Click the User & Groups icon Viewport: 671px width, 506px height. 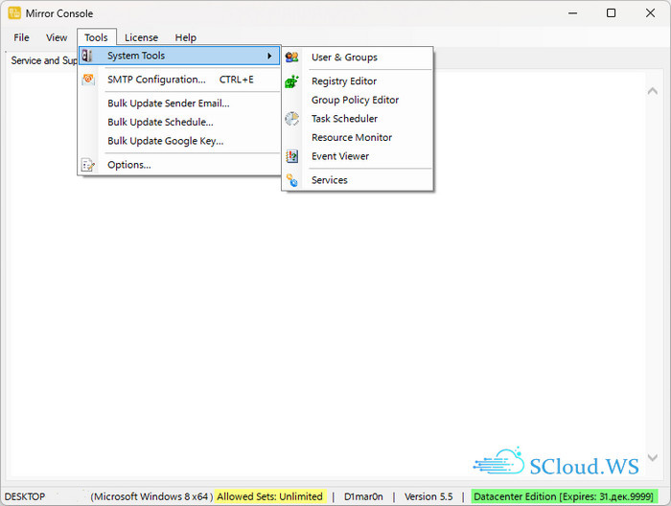[292, 57]
